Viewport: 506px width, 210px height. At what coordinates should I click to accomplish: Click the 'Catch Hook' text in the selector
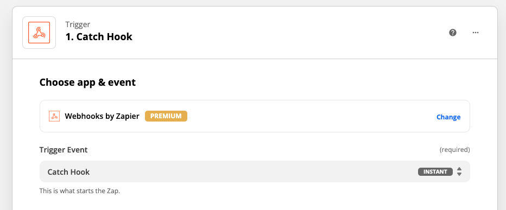pyautogui.click(x=69, y=172)
